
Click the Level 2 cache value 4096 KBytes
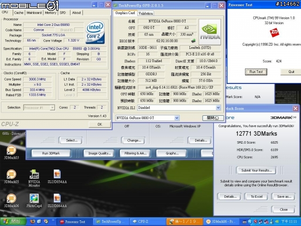click(92, 90)
